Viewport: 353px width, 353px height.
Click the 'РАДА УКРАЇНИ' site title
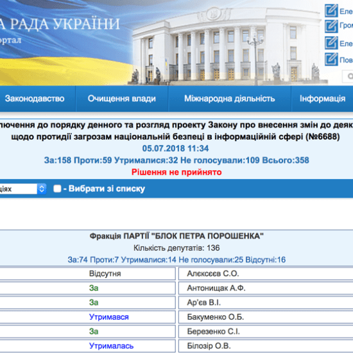60,24
